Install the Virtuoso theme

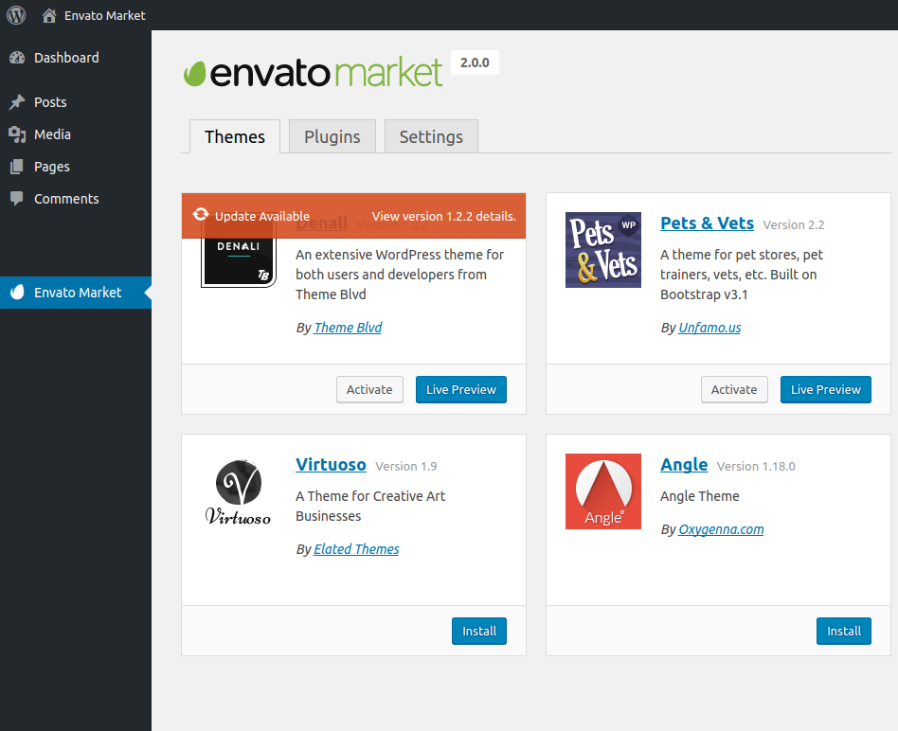click(478, 631)
